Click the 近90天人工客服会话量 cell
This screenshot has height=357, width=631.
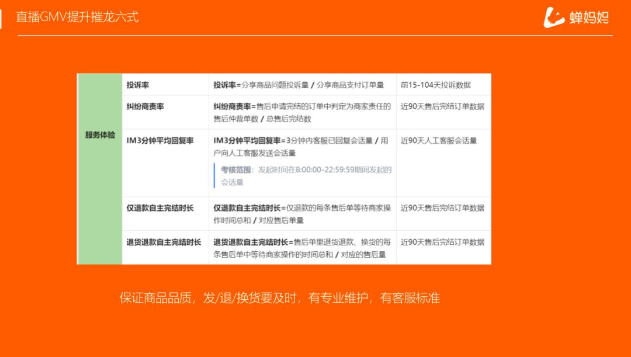coord(443,162)
